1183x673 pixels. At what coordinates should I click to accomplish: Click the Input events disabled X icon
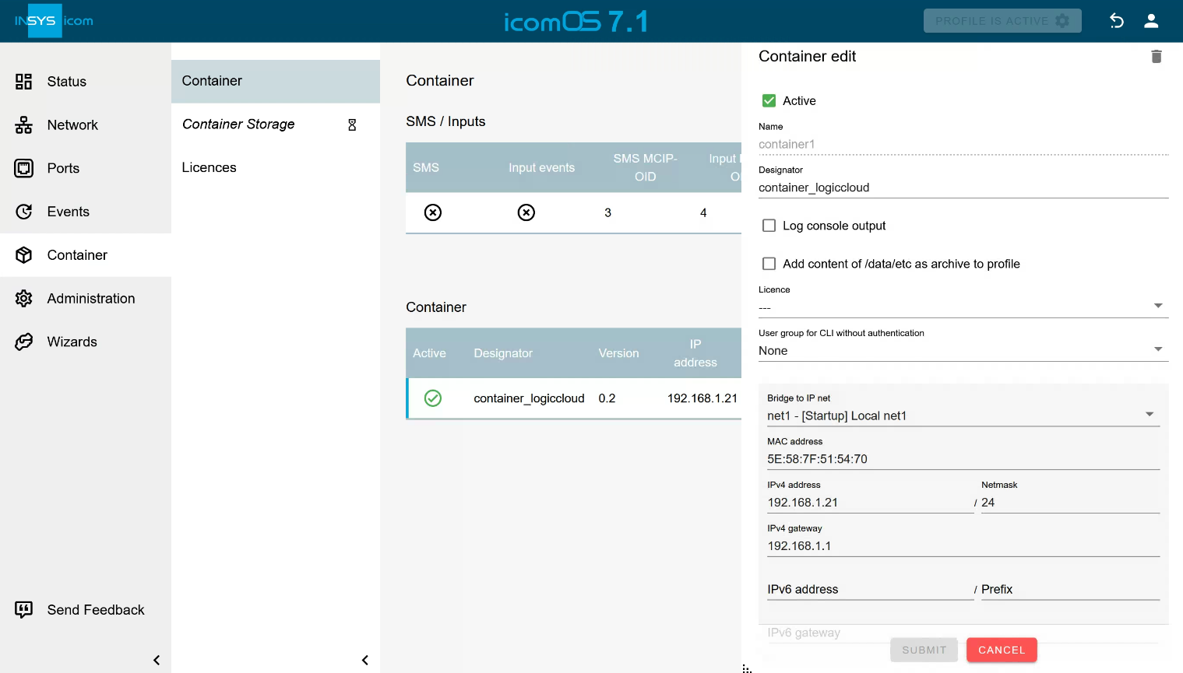(x=526, y=212)
